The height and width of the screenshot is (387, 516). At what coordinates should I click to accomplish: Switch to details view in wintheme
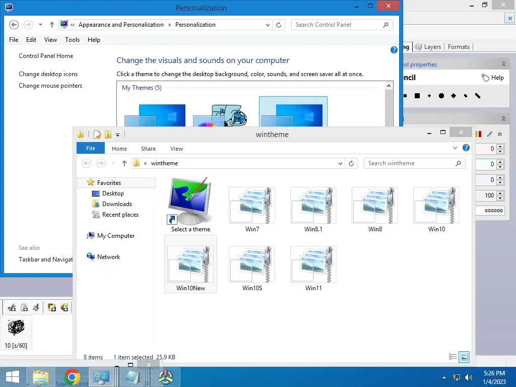453,357
